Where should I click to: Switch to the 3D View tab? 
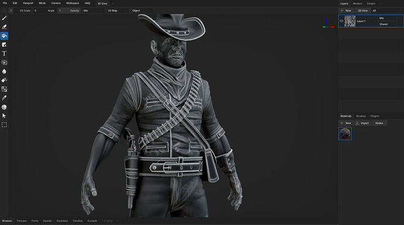tap(102, 4)
